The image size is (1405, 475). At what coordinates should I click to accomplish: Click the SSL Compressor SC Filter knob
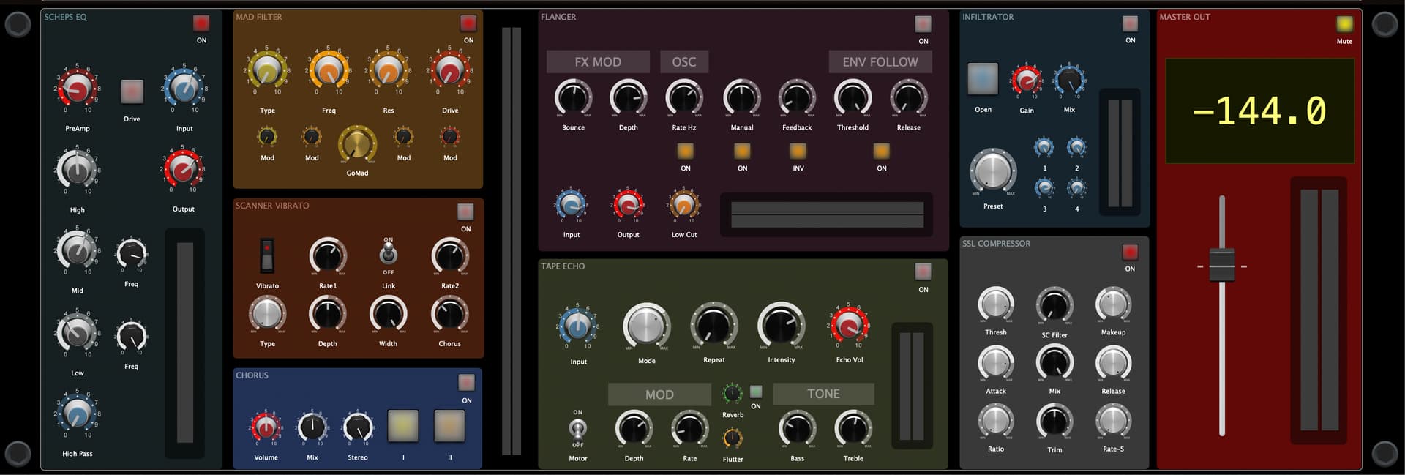point(1054,304)
